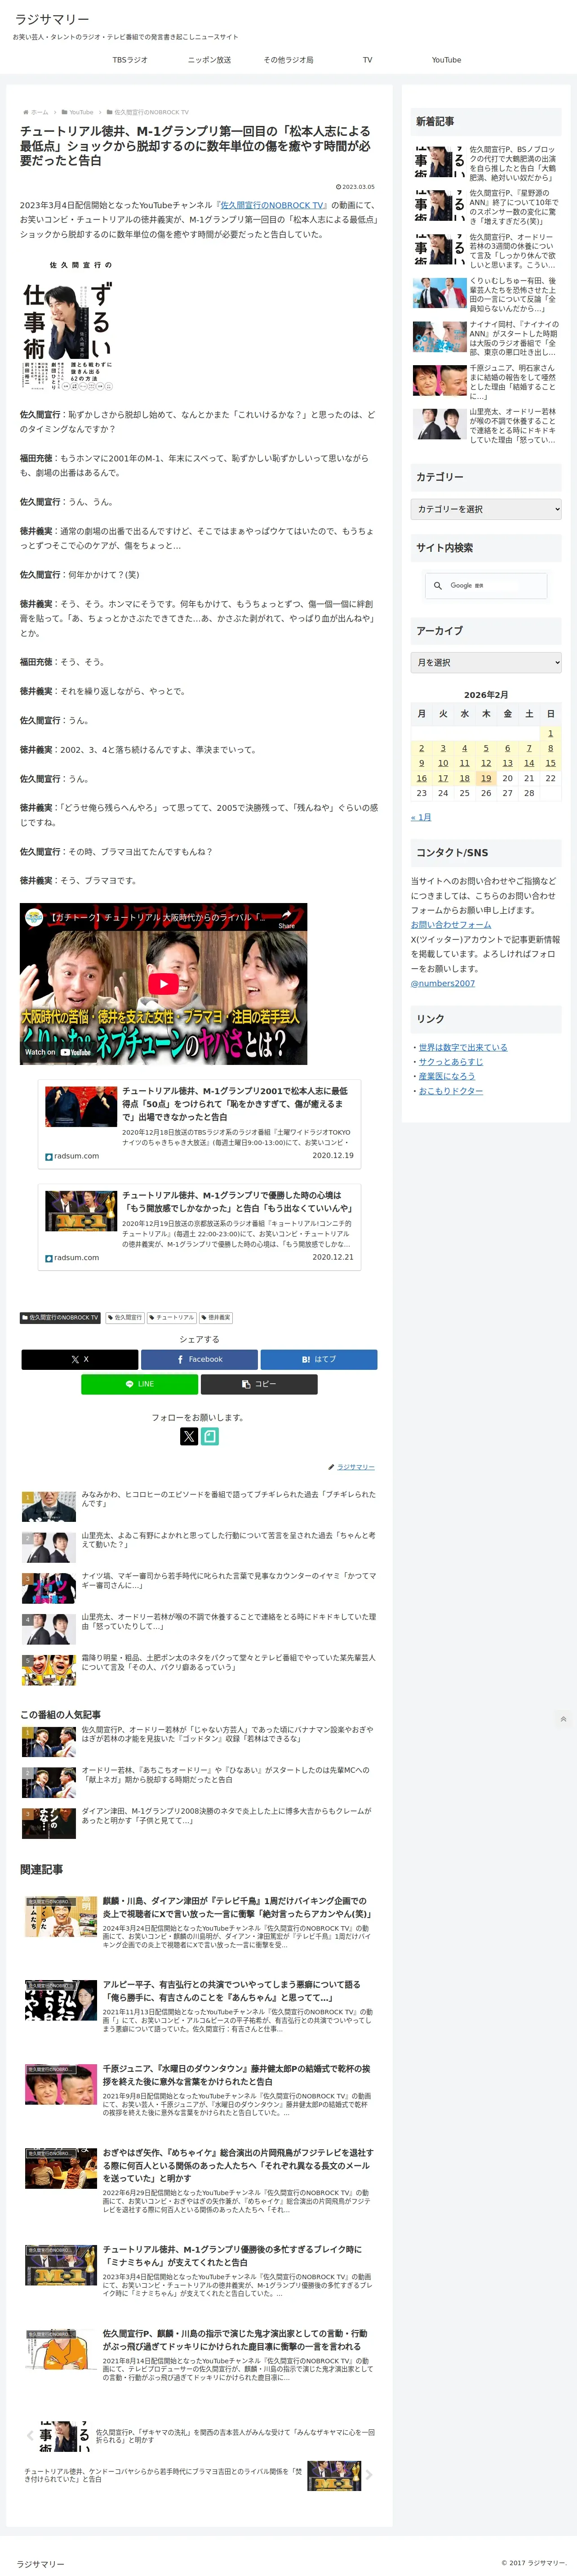Go to next post with right arrow

click(x=368, y=2475)
